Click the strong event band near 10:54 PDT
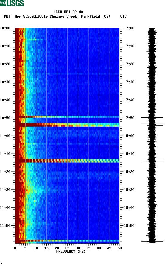 pyautogui.click(x=67, y=125)
